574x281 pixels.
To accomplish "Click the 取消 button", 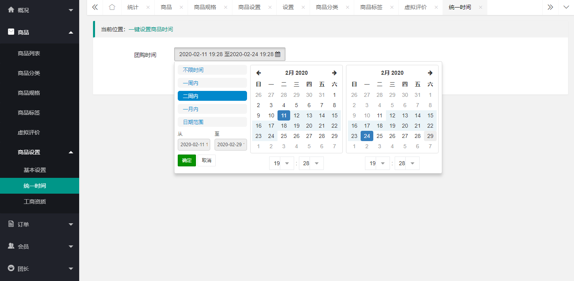I will (207, 160).
